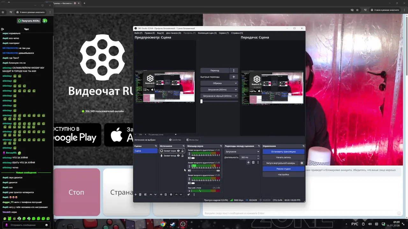Click Начать запись button

pos(283,157)
